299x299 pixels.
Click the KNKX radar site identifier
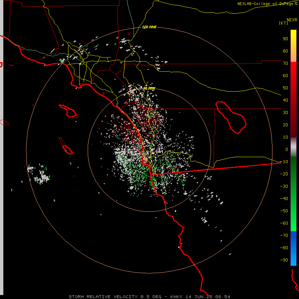(x=176, y=297)
